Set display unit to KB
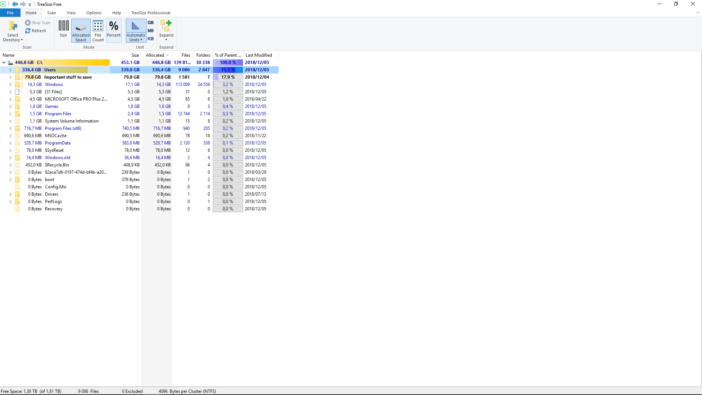The height and width of the screenshot is (395, 702). coord(151,39)
